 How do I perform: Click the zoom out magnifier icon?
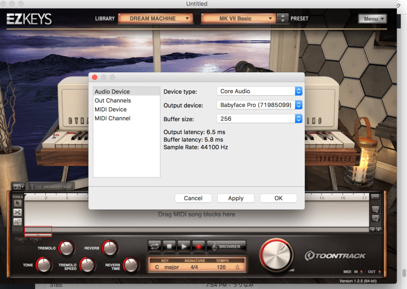point(375,218)
